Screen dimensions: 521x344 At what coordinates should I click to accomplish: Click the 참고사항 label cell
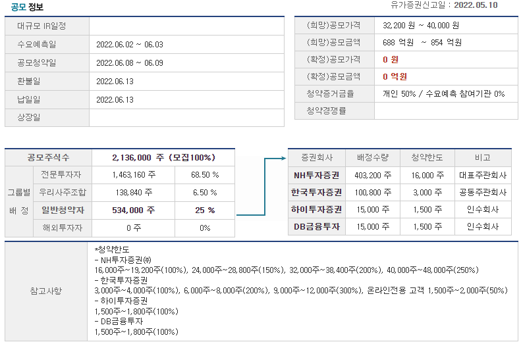(46, 291)
